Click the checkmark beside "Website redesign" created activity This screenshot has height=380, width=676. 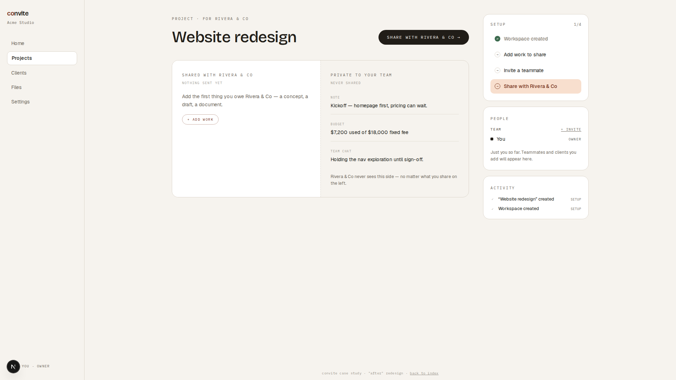tap(493, 199)
